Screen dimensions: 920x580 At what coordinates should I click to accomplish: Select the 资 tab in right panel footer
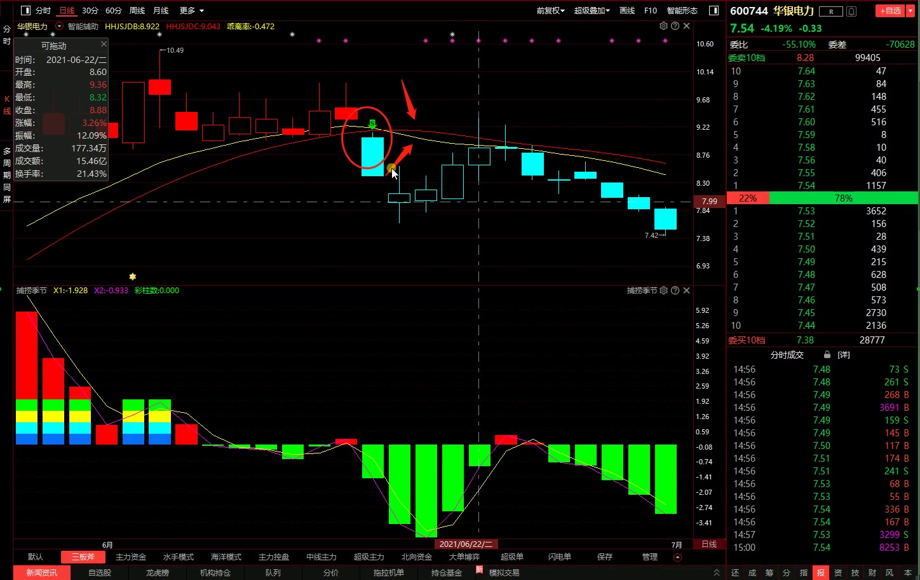point(838,573)
